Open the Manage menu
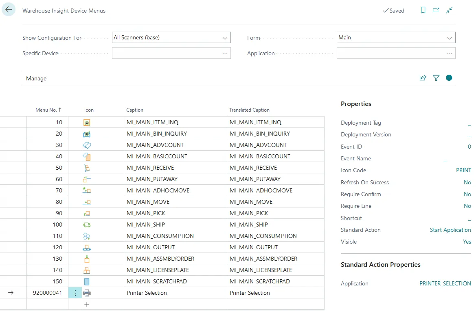Image resolution: width=476 pixels, height=311 pixels. click(x=36, y=78)
